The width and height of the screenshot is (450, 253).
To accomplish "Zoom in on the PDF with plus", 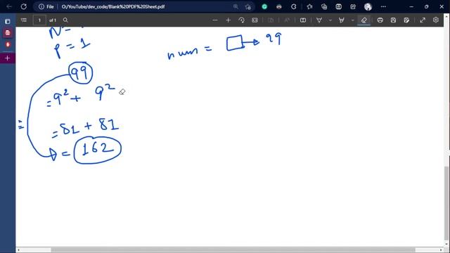I will coord(228,20).
